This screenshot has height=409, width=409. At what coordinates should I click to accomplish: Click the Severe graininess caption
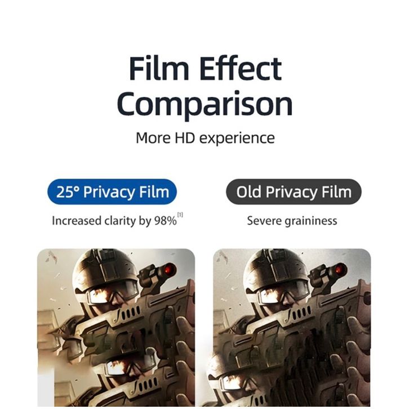(292, 221)
